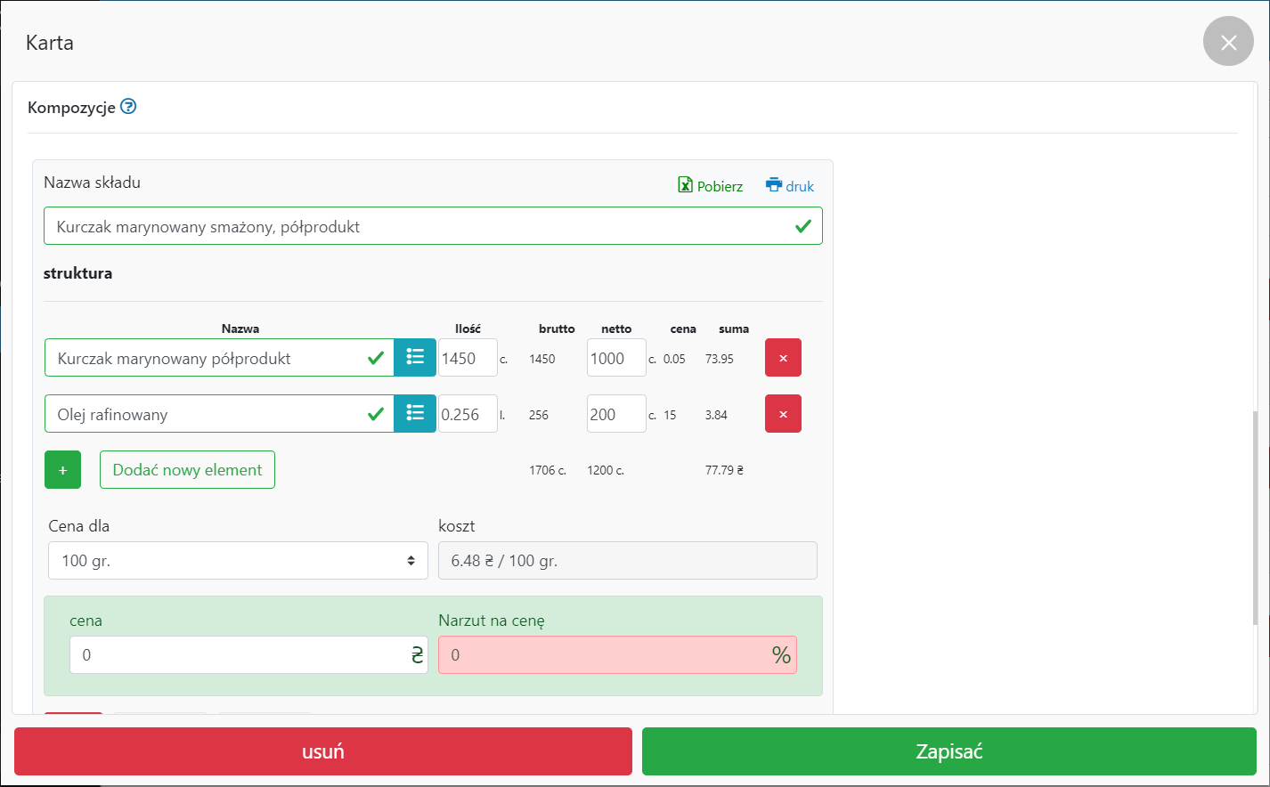Viewport: 1270px width, 787px height.
Task: Edit the Nazwa składu text field
Action: point(419,226)
